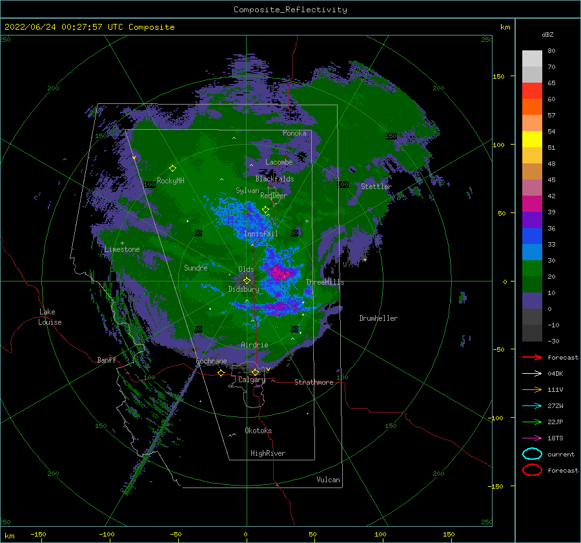Click the RockyMH label
The height and width of the screenshot is (543, 581).
tap(170, 181)
